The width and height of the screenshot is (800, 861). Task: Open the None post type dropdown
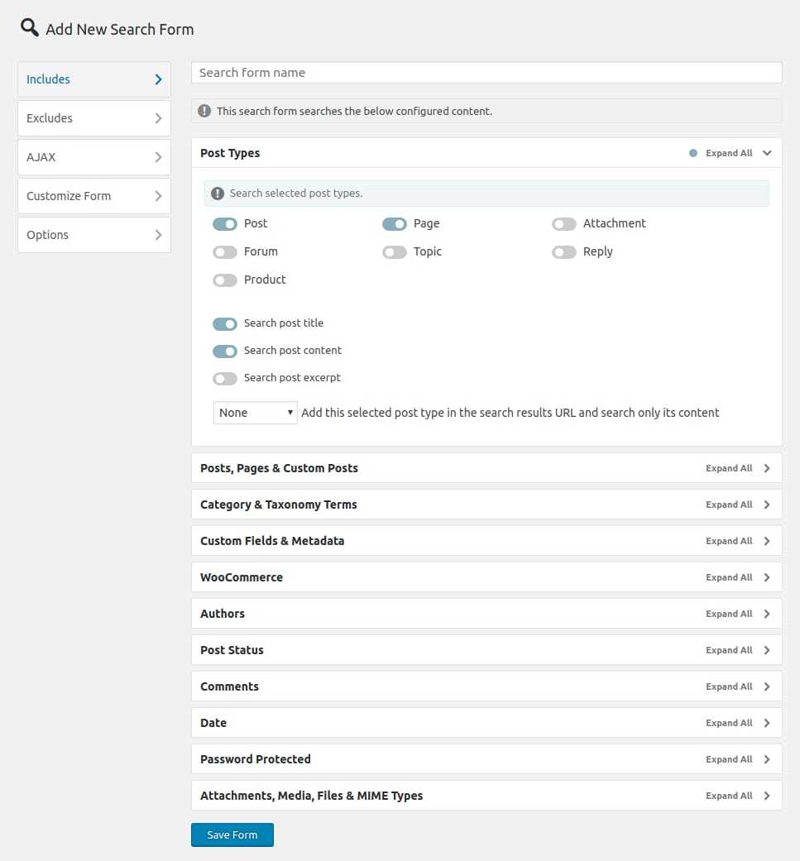pyautogui.click(x=255, y=413)
